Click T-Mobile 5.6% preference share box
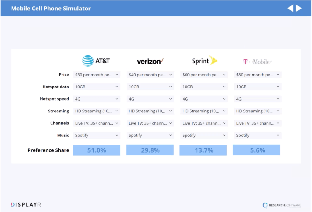 (x=257, y=150)
